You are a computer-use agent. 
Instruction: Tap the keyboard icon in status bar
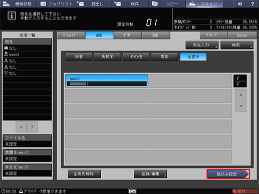pos(132,191)
